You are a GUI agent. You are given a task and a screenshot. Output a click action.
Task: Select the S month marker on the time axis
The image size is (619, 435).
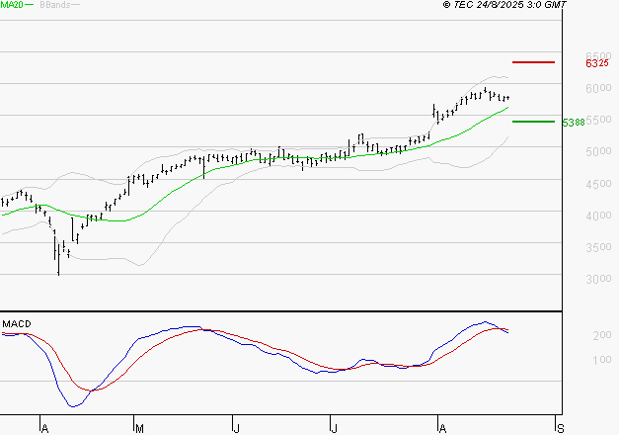pos(561,428)
